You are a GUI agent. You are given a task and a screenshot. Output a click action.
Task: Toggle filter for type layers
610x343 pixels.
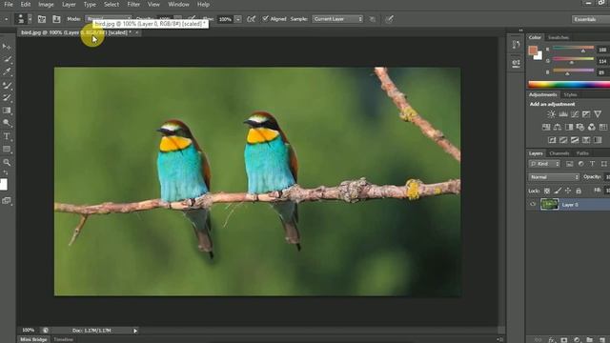tap(592, 164)
